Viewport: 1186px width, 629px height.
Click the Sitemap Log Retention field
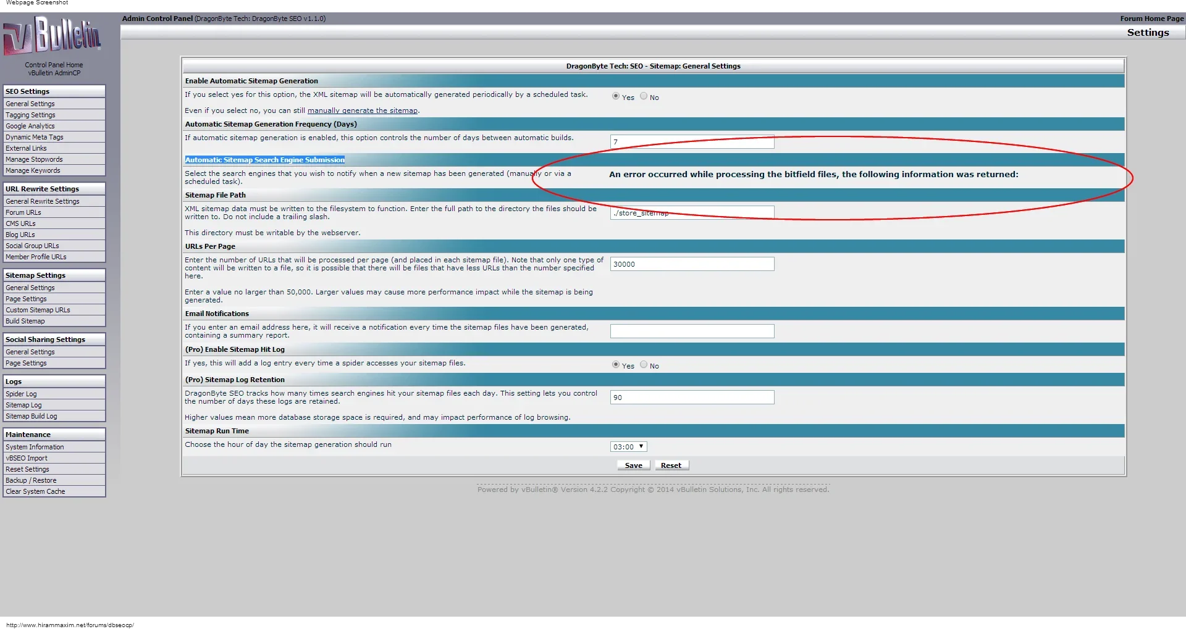coord(692,398)
